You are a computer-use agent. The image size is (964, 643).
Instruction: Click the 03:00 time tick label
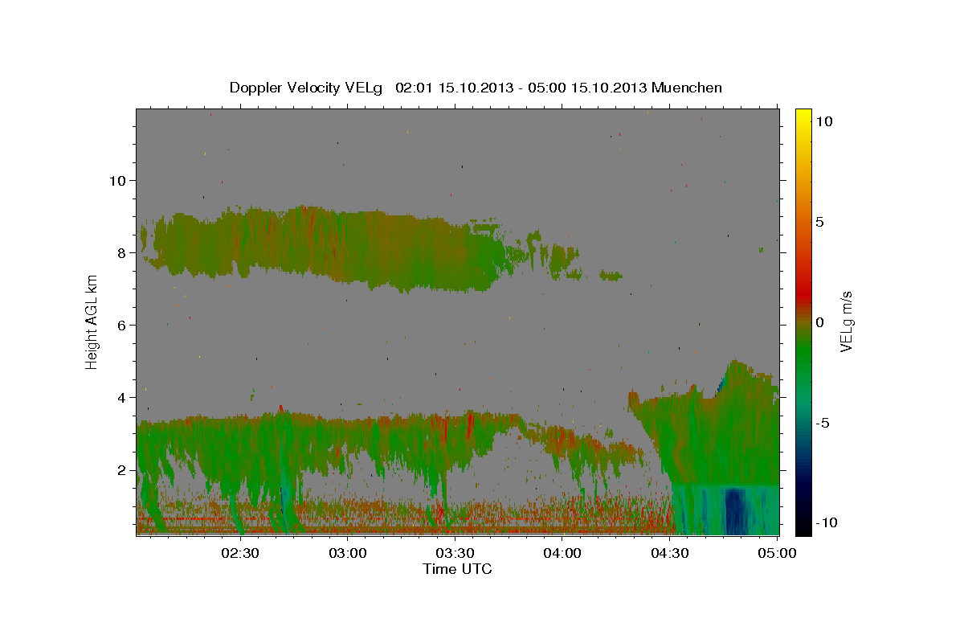pos(349,553)
